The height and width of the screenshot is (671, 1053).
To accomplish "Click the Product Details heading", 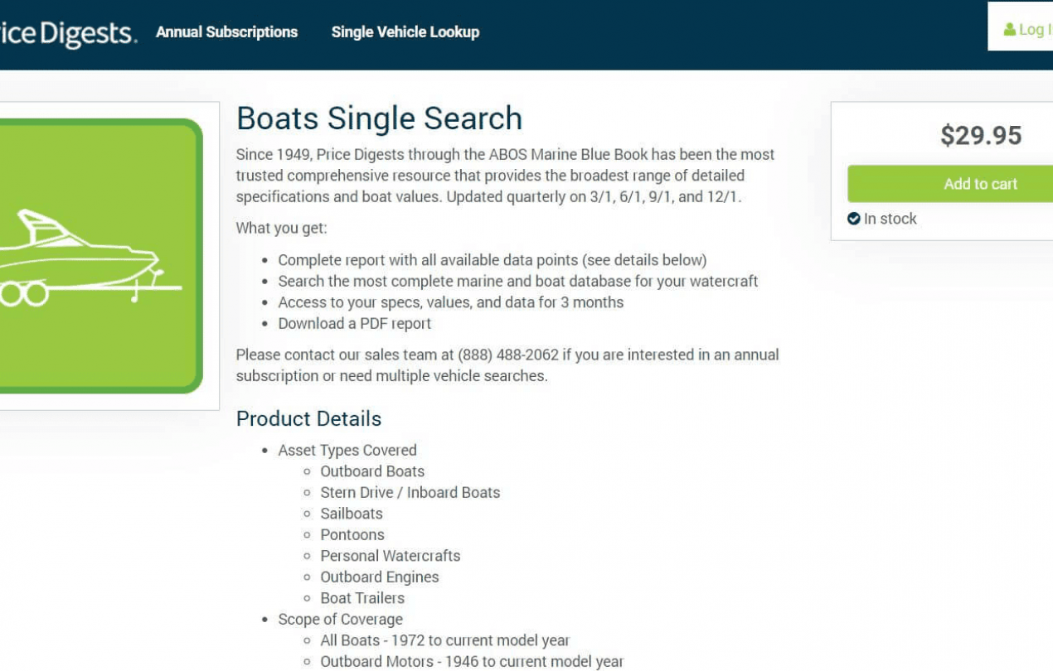I will (x=308, y=418).
